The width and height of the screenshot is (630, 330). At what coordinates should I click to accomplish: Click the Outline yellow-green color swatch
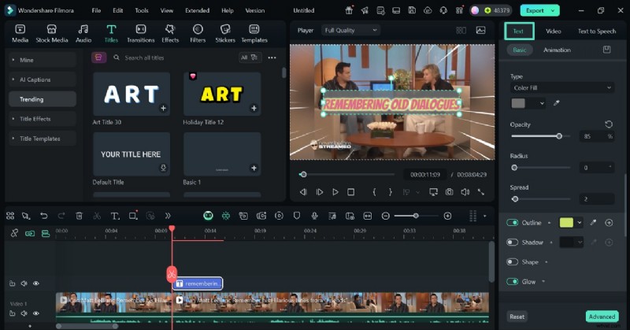[566, 223]
